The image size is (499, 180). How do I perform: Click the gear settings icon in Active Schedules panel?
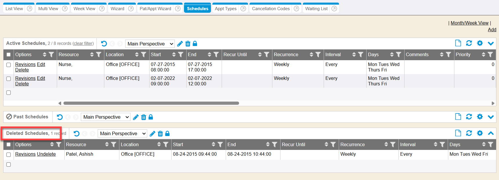(480, 43)
